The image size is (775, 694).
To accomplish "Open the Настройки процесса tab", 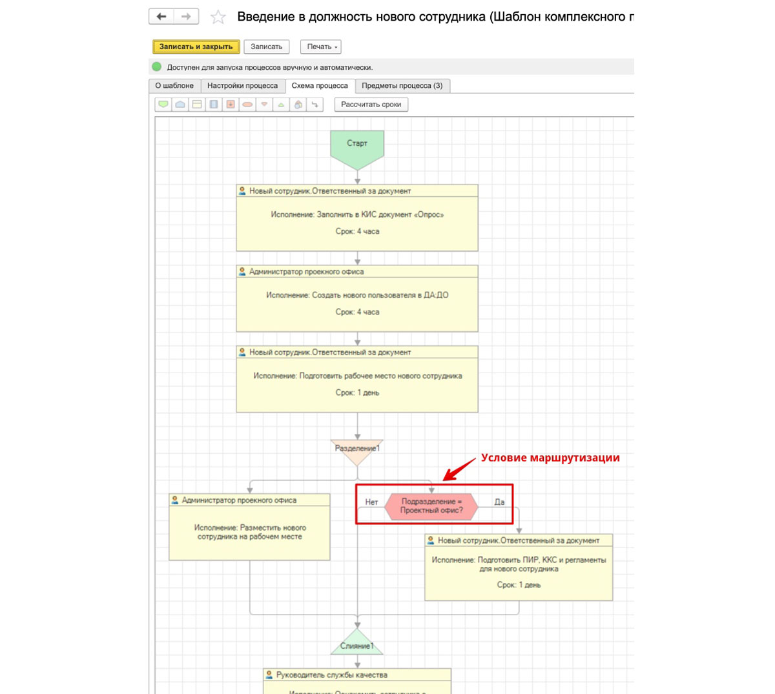I will click(x=242, y=86).
